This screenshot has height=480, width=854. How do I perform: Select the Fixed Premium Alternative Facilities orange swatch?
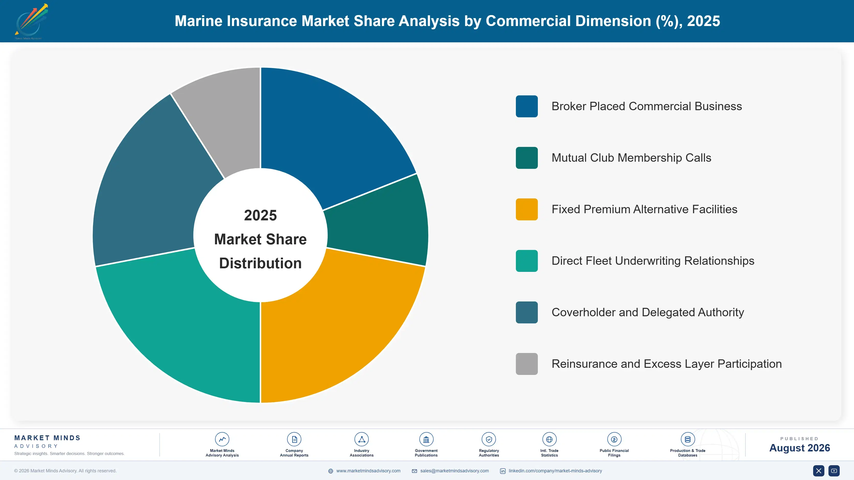[x=526, y=209]
